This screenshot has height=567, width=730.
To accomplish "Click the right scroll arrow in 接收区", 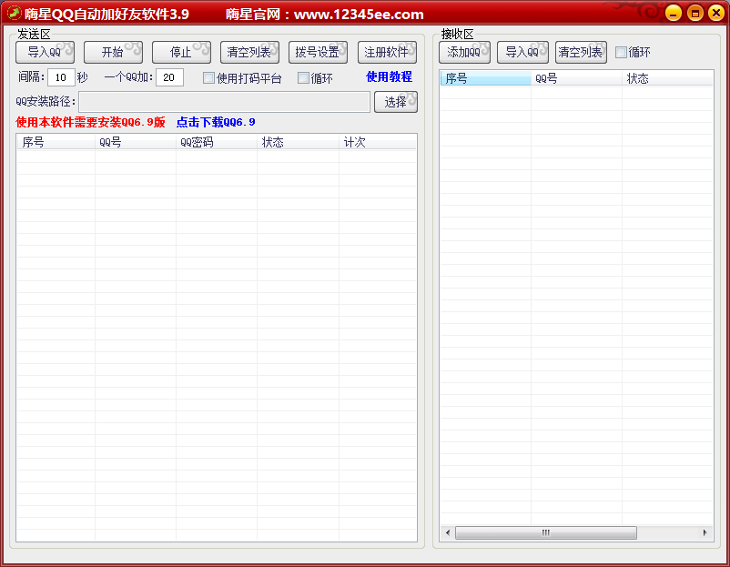I will pyautogui.click(x=705, y=532).
